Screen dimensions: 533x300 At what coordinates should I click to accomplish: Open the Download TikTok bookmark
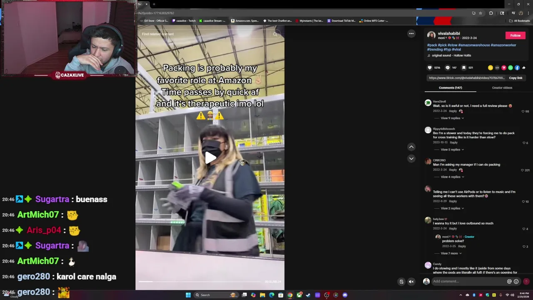pyautogui.click(x=341, y=21)
